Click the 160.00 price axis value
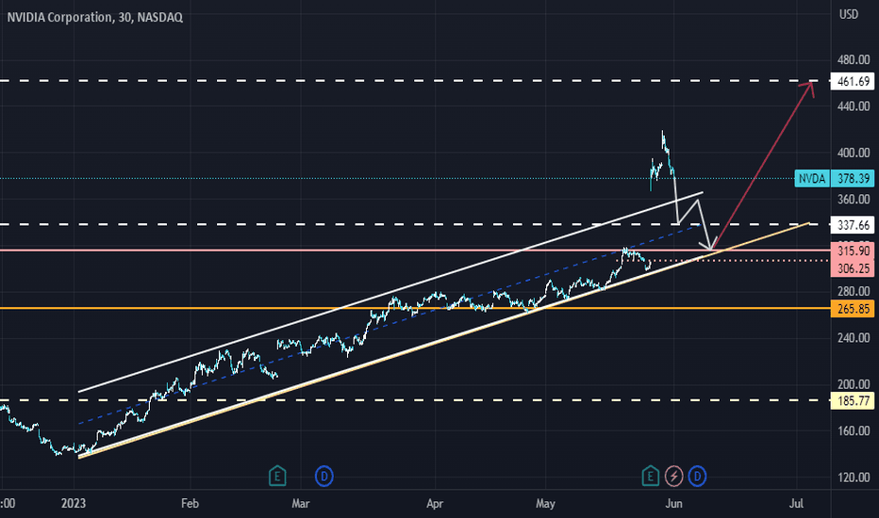This screenshot has height=518, width=879. (854, 430)
